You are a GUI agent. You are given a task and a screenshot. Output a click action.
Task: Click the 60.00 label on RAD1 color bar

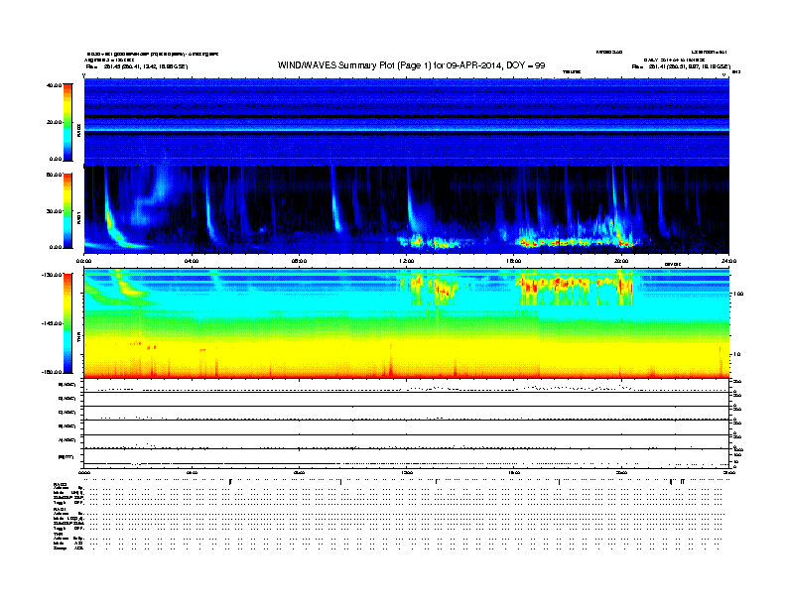click(54, 175)
